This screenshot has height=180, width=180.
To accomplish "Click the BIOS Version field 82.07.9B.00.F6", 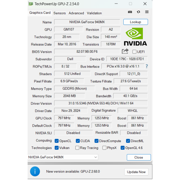I will tap(87, 52).
